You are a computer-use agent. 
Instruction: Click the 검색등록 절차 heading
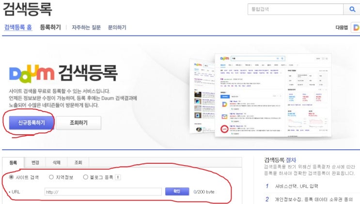[x=280, y=160]
